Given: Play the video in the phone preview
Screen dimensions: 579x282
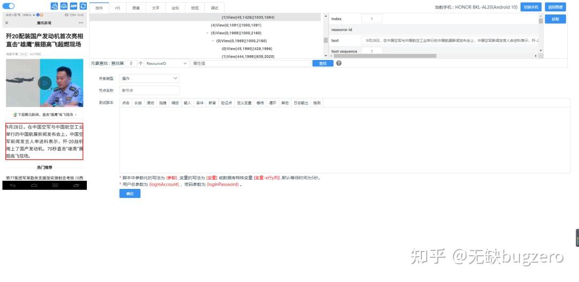Looking at the screenshot, I should coord(44,83).
